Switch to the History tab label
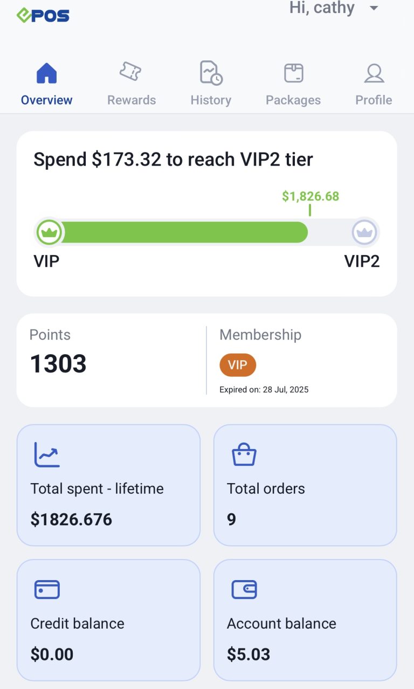 pyautogui.click(x=211, y=100)
